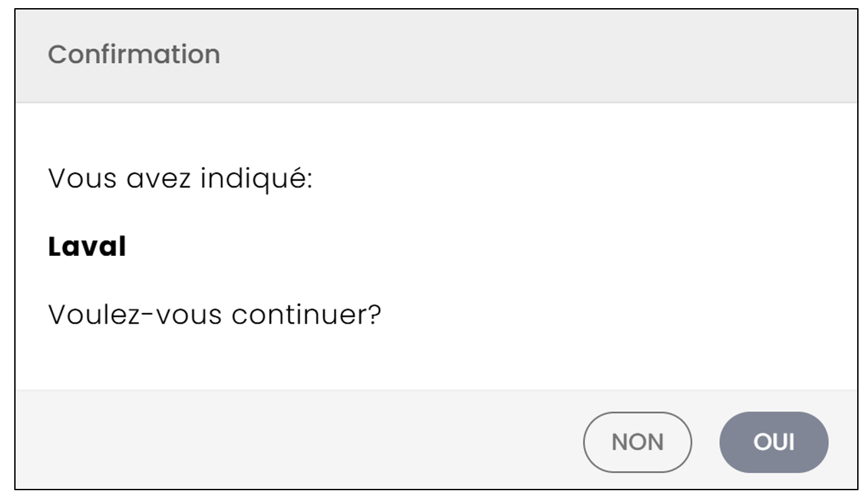Select the Confirmation dialog title text
Screen dimensions: 866x497
click(134, 54)
